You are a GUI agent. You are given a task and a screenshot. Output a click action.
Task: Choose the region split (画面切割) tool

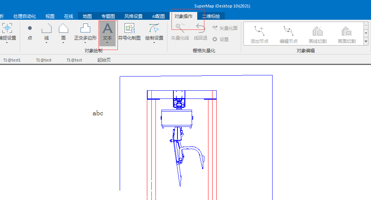(347, 34)
